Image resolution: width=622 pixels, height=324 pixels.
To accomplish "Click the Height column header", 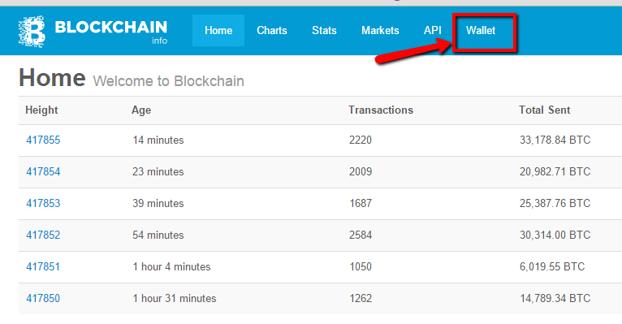I will coord(41,110).
